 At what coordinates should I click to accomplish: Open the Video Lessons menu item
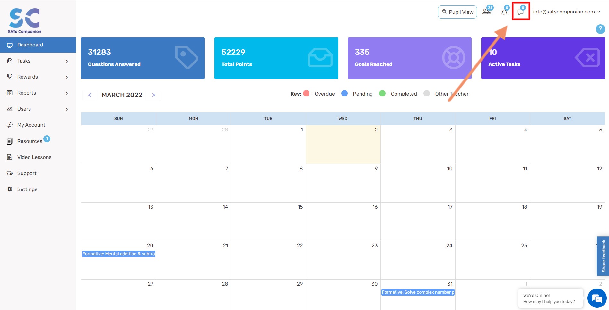[x=38, y=157]
